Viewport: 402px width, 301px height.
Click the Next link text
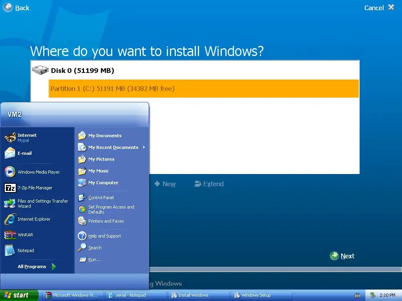pyautogui.click(x=347, y=256)
